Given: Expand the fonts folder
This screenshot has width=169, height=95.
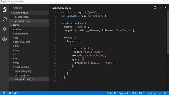Looking at the screenshot, I should click(13, 46).
